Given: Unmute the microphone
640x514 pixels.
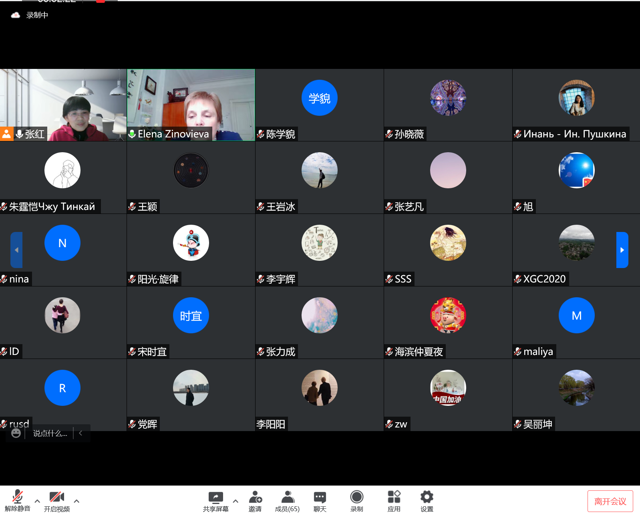Looking at the screenshot, I should [x=17, y=498].
